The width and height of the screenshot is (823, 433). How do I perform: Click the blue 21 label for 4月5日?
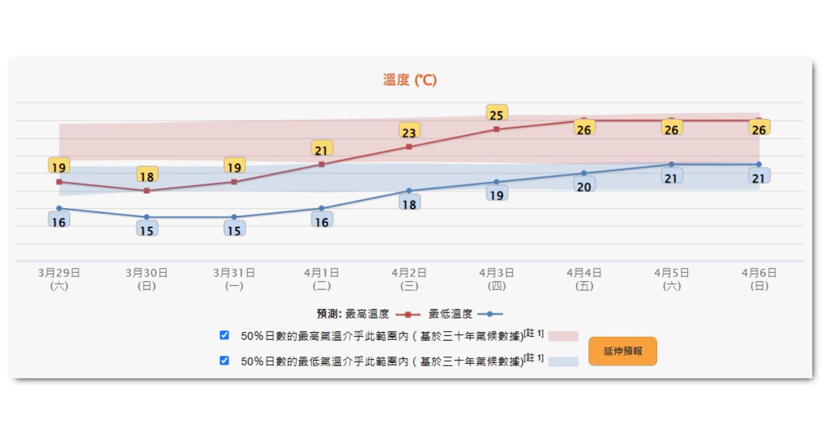coord(671,177)
